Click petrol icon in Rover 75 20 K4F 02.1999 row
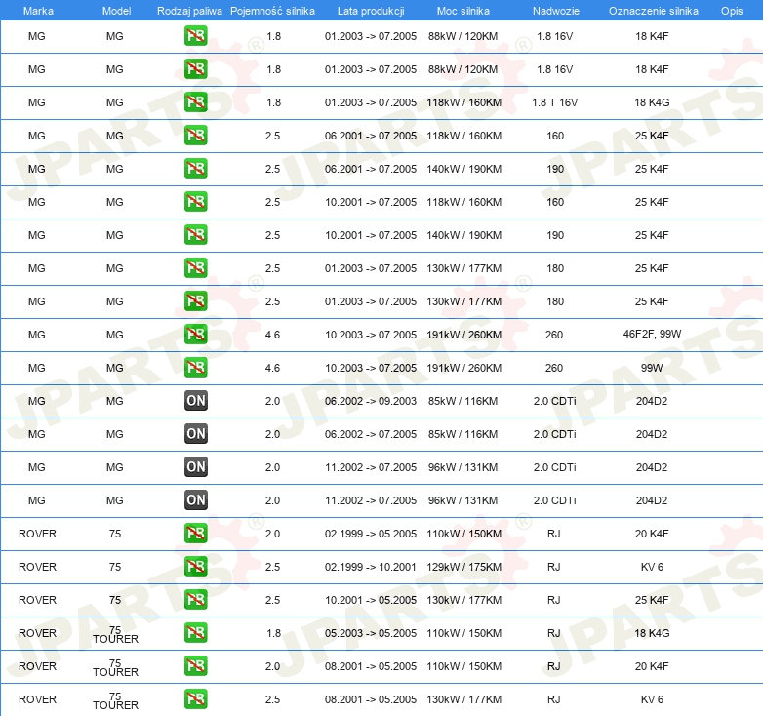Image resolution: width=763 pixels, height=716 pixels. [195, 534]
